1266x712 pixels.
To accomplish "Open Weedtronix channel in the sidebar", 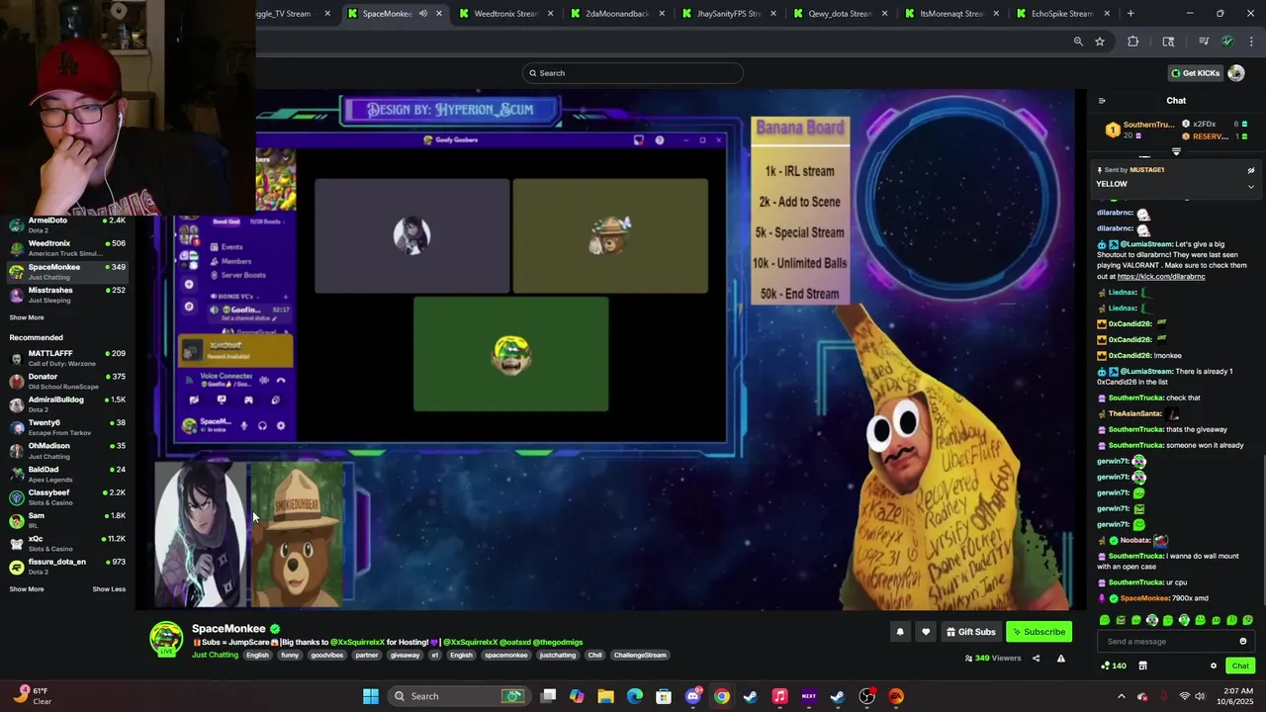I will (66, 248).
